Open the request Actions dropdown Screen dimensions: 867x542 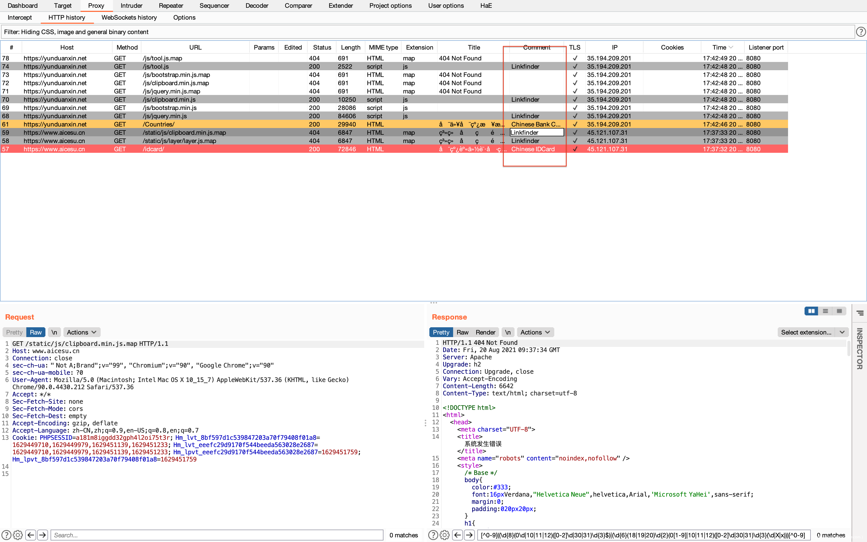(82, 332)
